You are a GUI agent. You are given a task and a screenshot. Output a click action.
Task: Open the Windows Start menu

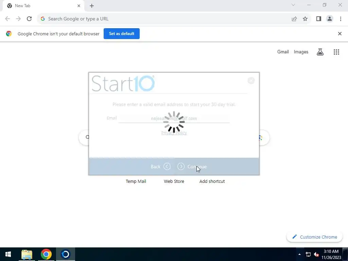pos(8,254)
